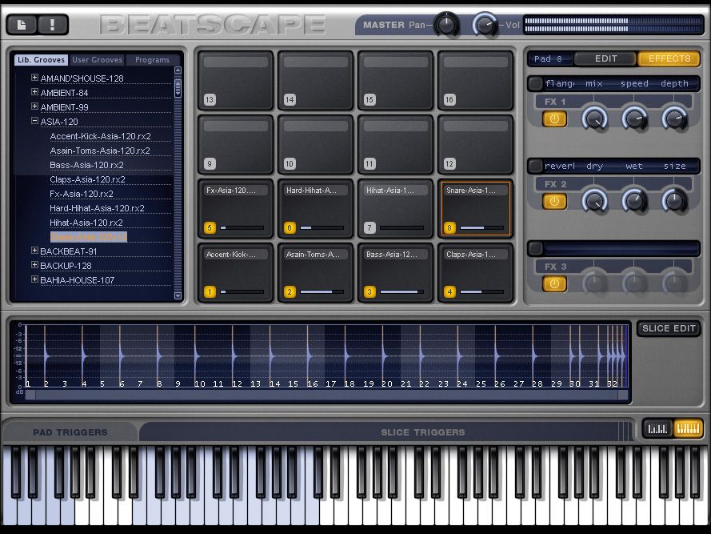Select the SLICE TRIGGERS section
Image resolution: width=711 pixels, height=534 pixels.
[x=422, y=432]
